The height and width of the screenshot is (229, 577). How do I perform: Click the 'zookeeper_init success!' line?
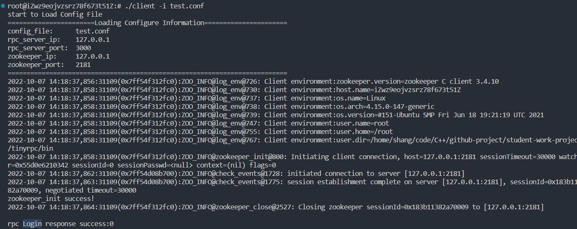point(51,198)
